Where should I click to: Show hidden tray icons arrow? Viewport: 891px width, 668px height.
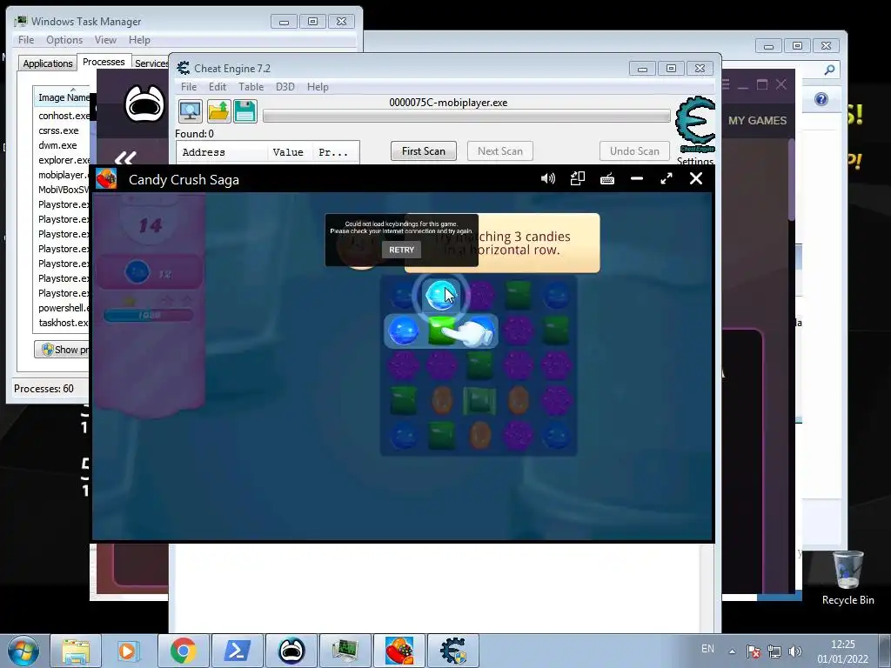733,651
